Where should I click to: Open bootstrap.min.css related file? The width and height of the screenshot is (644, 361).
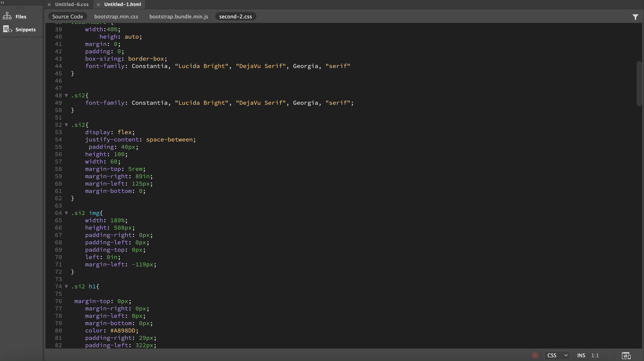point(116,16)
